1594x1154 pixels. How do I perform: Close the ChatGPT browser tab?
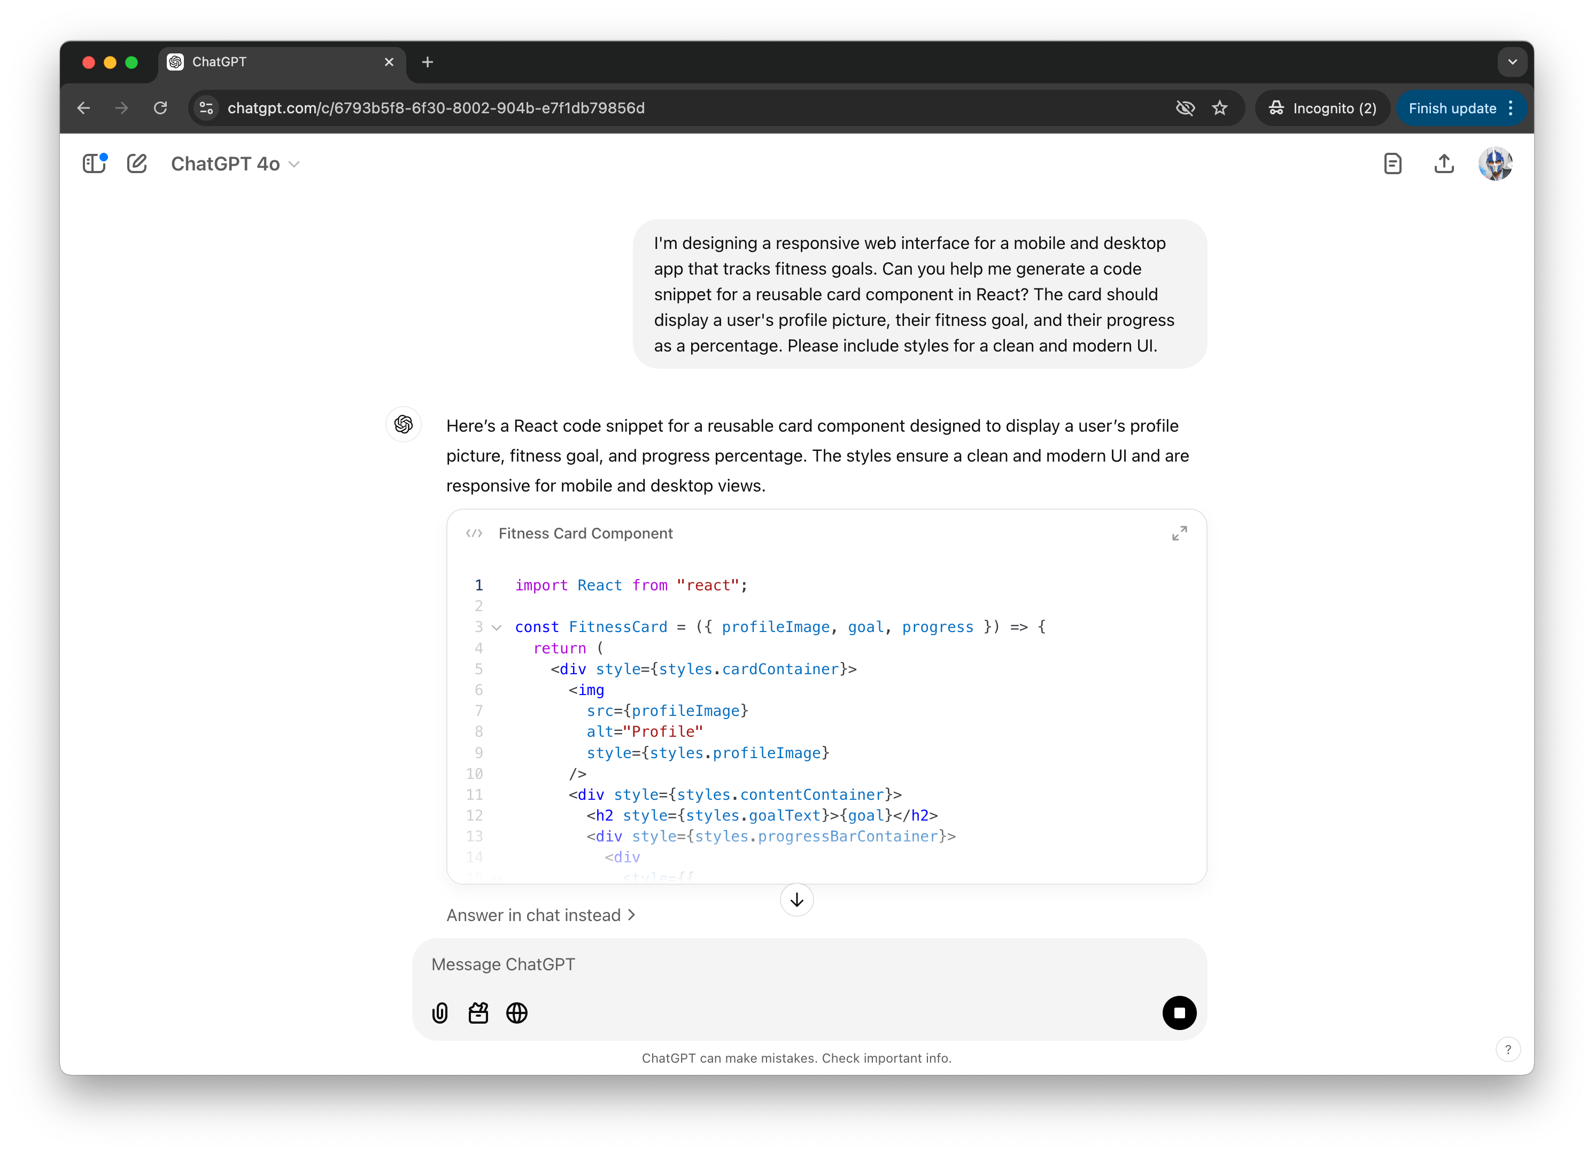coord(389,62)
